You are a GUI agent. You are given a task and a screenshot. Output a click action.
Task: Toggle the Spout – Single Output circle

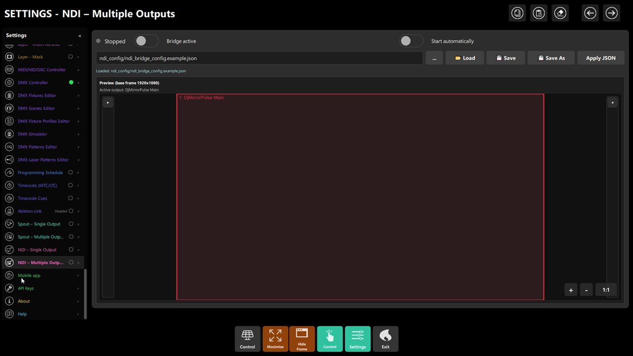(71, 224)
